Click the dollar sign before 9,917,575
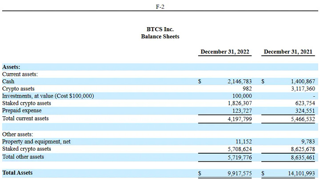The image size is (320, 180). 200,173
